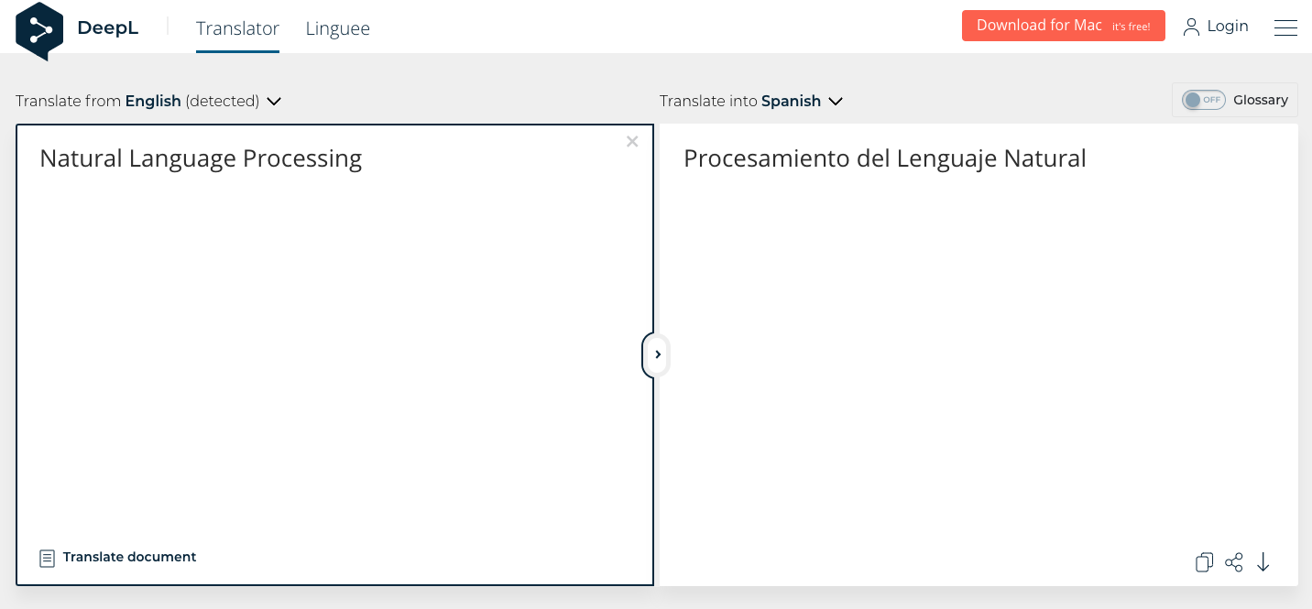Expand the Translate from English dropdown
This screenshot has width=1312, height=609.
(x=148, y=101)
